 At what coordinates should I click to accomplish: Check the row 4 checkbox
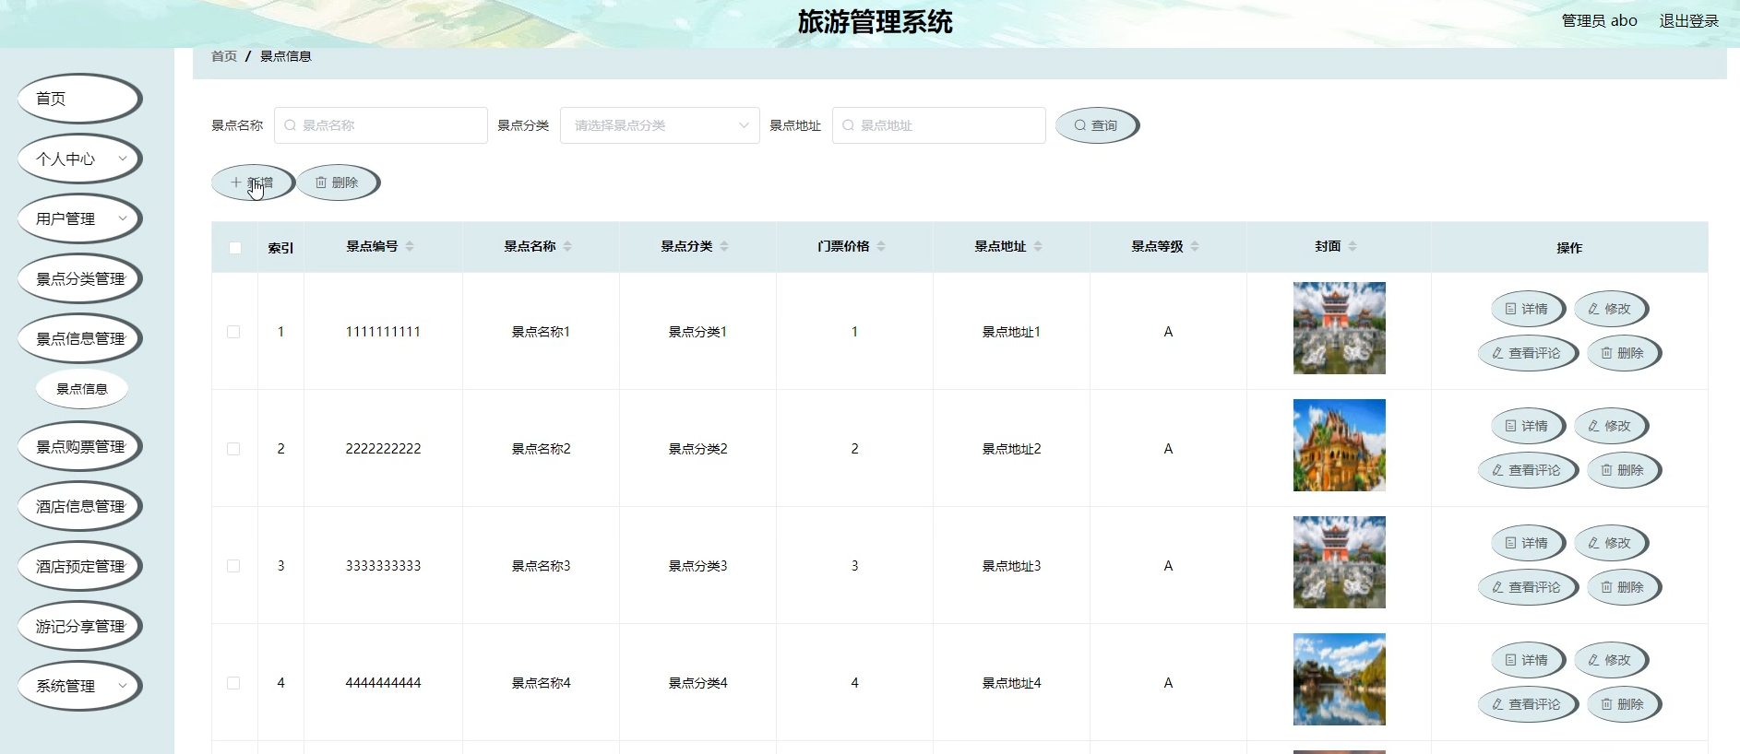(x=233, y=683)
